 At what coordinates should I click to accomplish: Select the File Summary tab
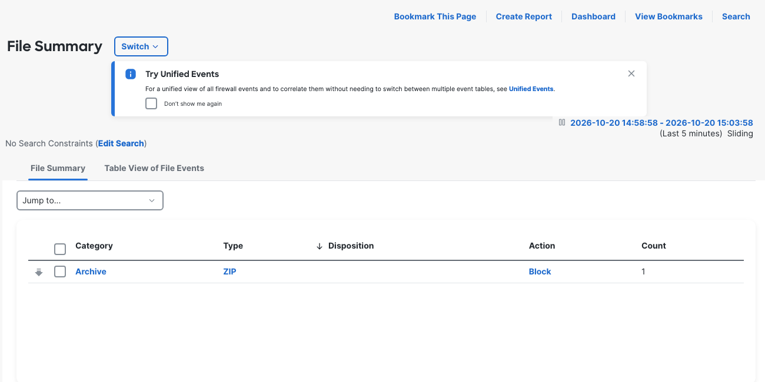pos(58,168)
